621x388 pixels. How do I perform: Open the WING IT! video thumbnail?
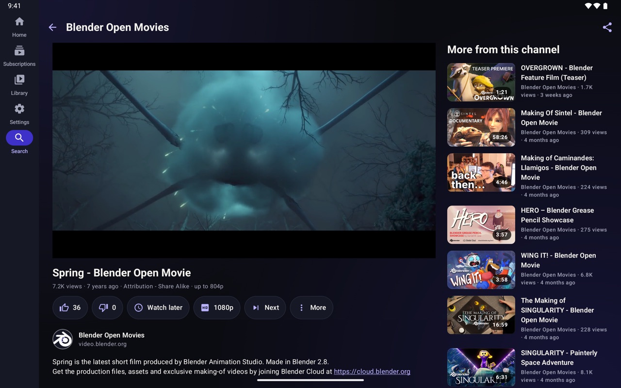[x=481, y=270]
